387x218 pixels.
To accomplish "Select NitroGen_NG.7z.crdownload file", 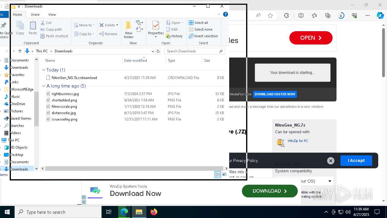I will tap(74, 78).
